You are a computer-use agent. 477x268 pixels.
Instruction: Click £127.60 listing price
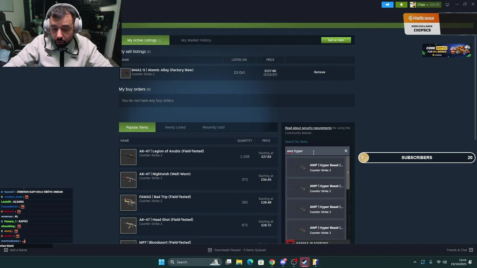(270, 71)
